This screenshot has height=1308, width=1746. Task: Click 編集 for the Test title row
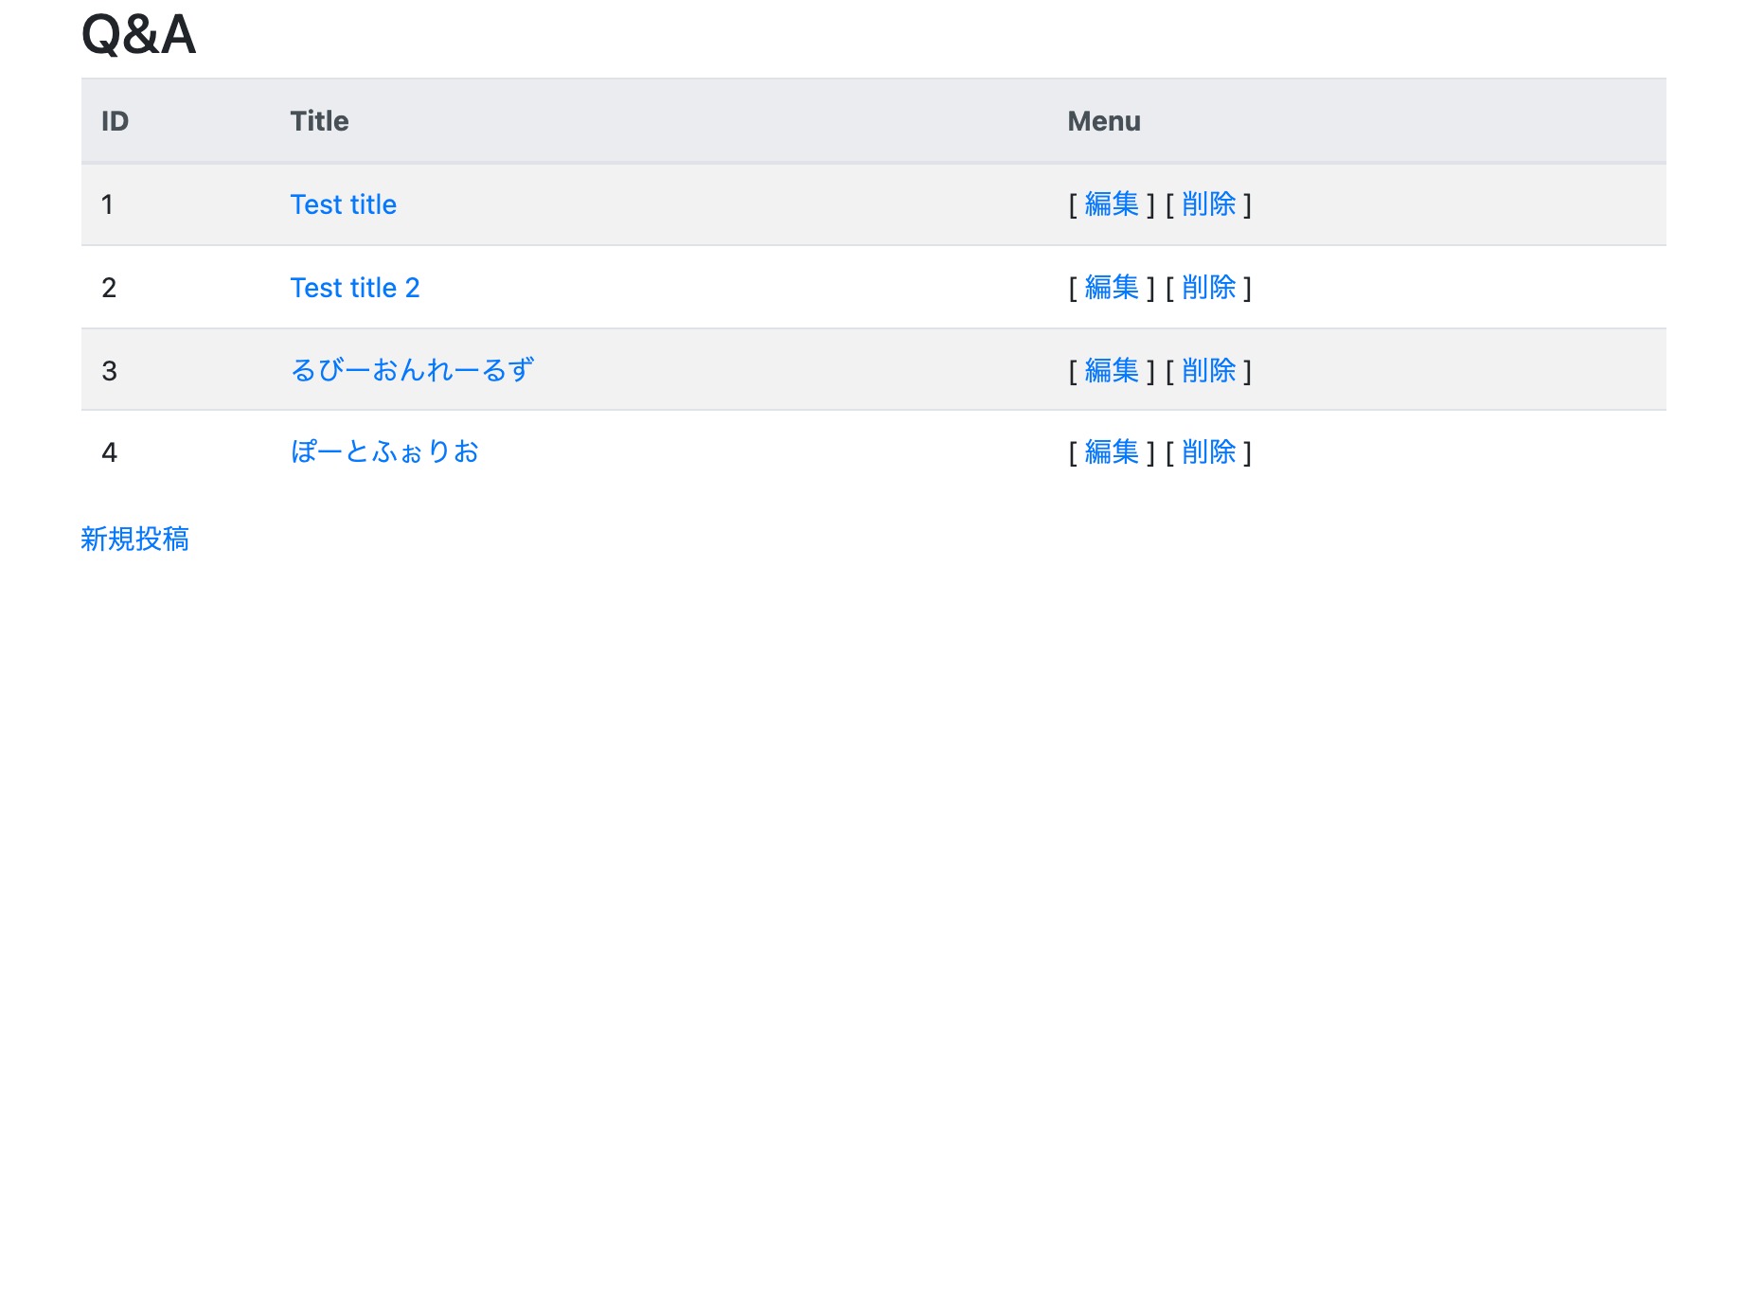(x=1111, y=204)
